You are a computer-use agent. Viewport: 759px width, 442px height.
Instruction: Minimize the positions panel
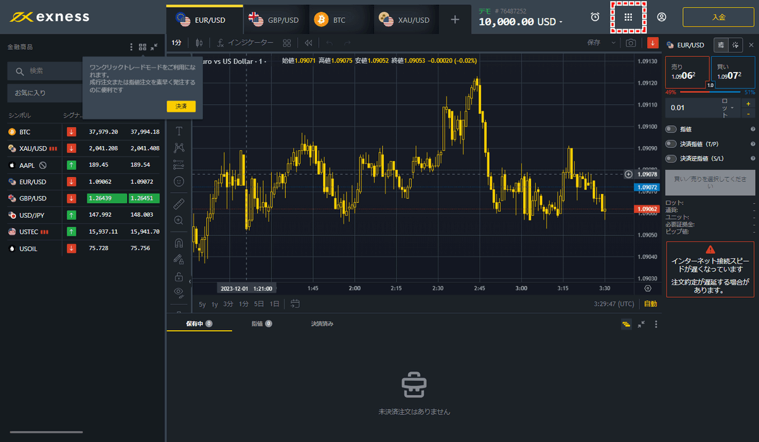[x=641, y=324]
